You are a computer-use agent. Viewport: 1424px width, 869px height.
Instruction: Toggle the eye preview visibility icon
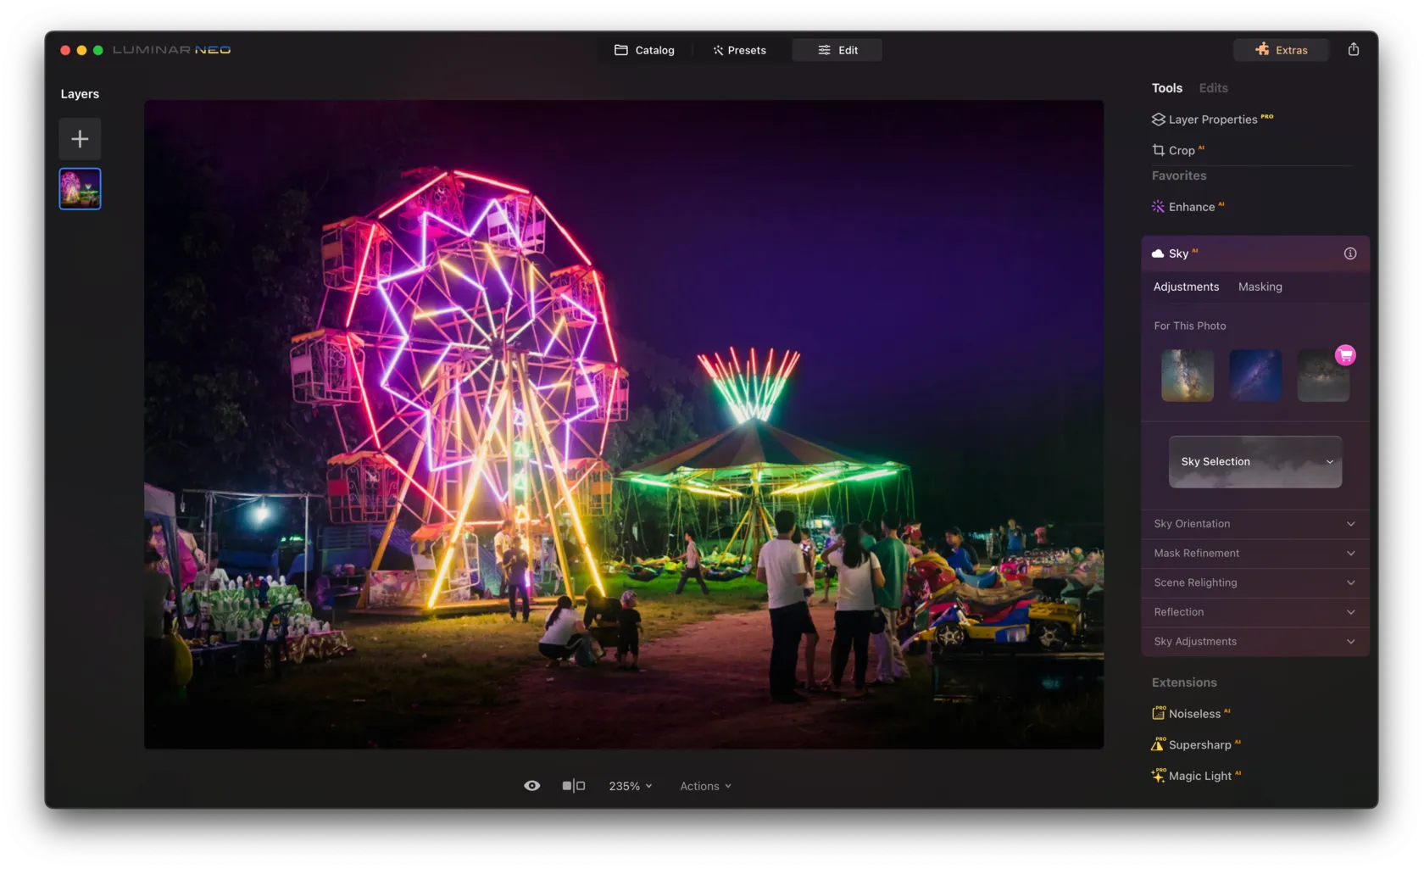tap(531, 786)
